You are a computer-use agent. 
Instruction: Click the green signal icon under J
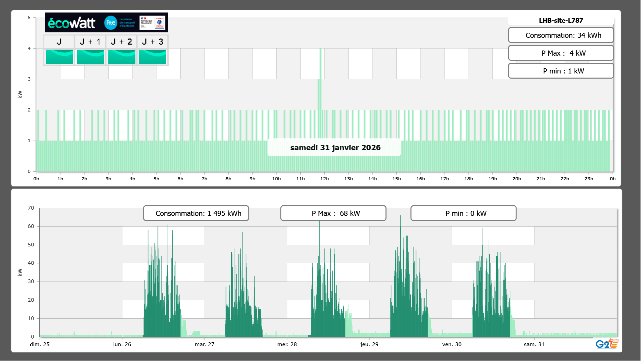click(59, 57)
